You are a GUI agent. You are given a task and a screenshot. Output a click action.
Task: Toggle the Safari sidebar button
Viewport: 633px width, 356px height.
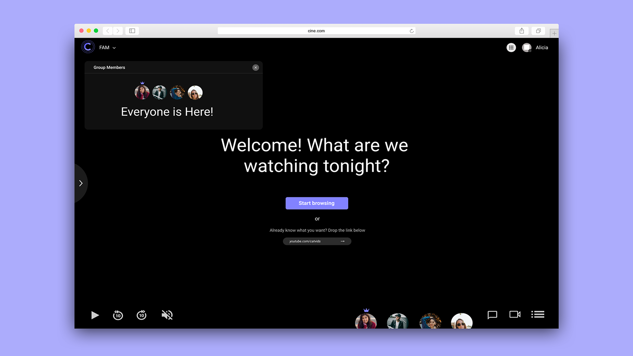click(x=132, y=31)
